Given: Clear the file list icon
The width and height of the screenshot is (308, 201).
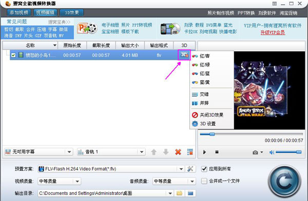Looking at the screenshot, I should pyautogui.click(x=190, y=152).
